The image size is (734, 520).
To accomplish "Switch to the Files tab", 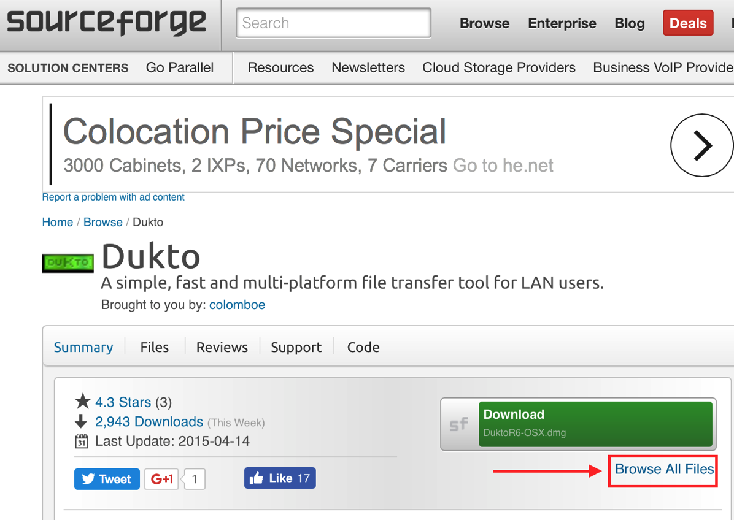I will point(155,348).
